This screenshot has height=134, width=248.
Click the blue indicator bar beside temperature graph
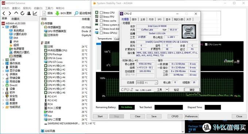(x=98, y=44)
